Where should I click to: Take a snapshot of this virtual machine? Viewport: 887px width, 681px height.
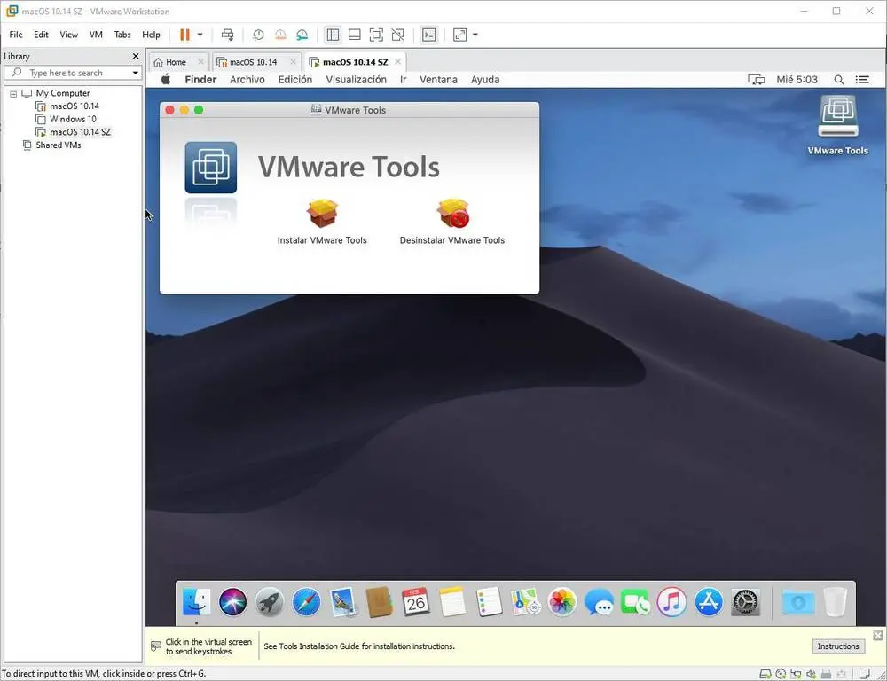click(x=258, y=35)
